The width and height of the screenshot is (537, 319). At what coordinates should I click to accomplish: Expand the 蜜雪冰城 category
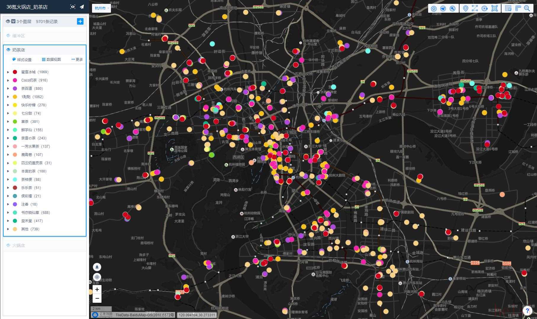tap(8, 72)
